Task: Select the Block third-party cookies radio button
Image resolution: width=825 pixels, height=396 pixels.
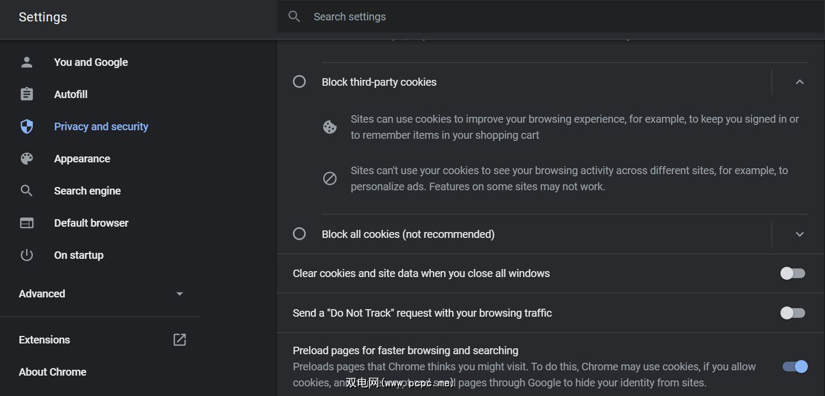Action: pyautogui.click(x=299, y=82)
